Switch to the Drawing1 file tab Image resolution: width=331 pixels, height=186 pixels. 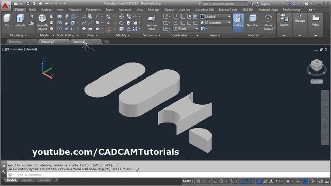tap(16, 42)
